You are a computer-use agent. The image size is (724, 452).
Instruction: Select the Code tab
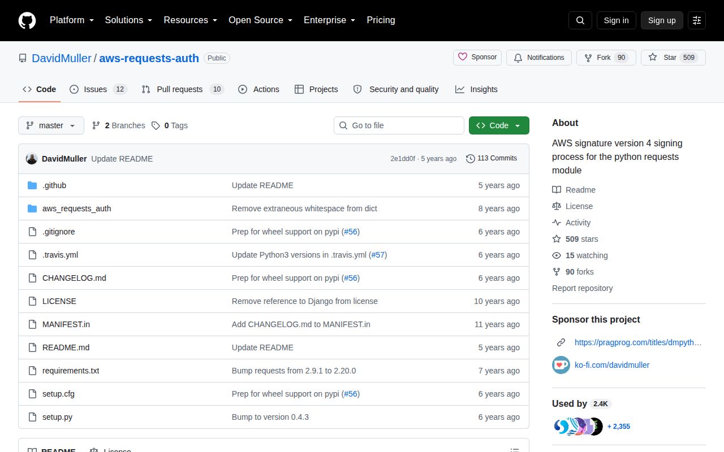tap(40, 89)
